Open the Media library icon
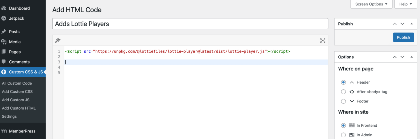The image size is (420, 139). click(4, 42)
